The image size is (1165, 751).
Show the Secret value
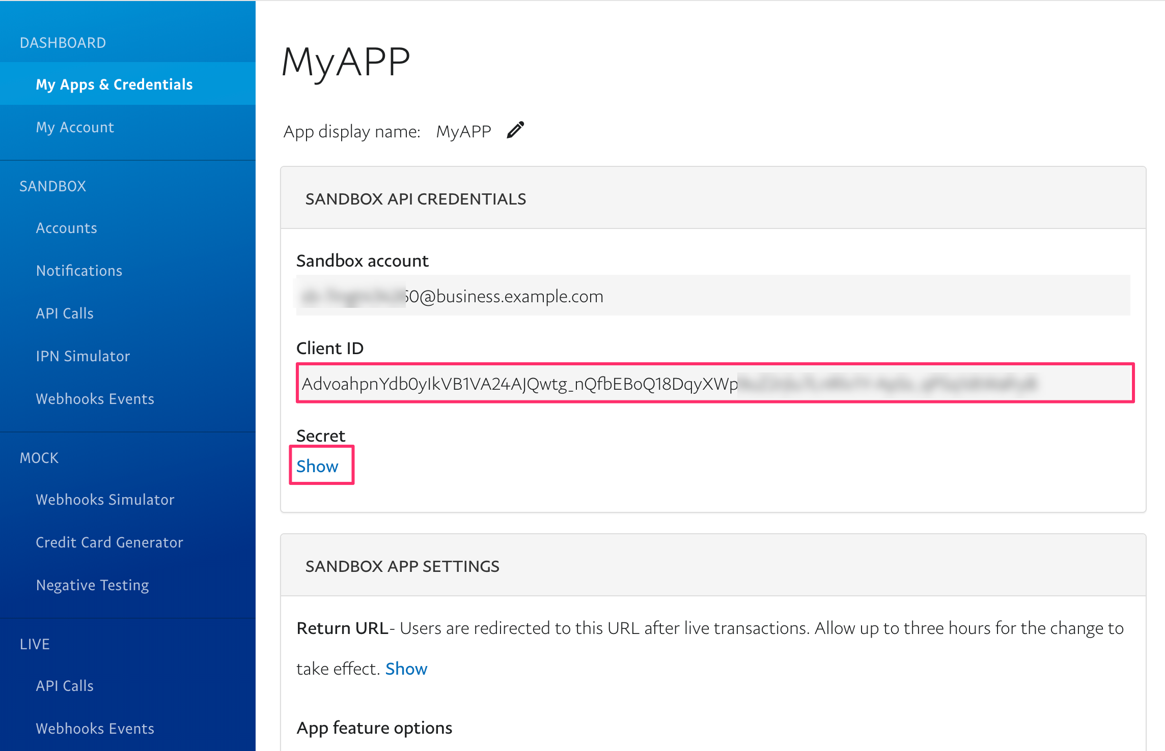tap(317, 466)
